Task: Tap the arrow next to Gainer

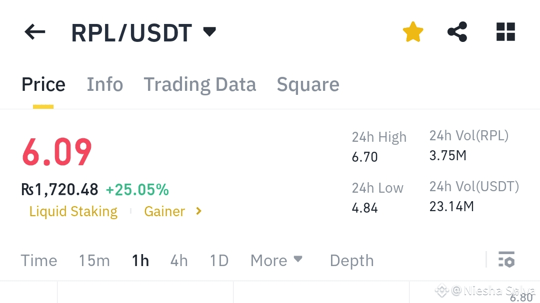Action: coord(198,211)
